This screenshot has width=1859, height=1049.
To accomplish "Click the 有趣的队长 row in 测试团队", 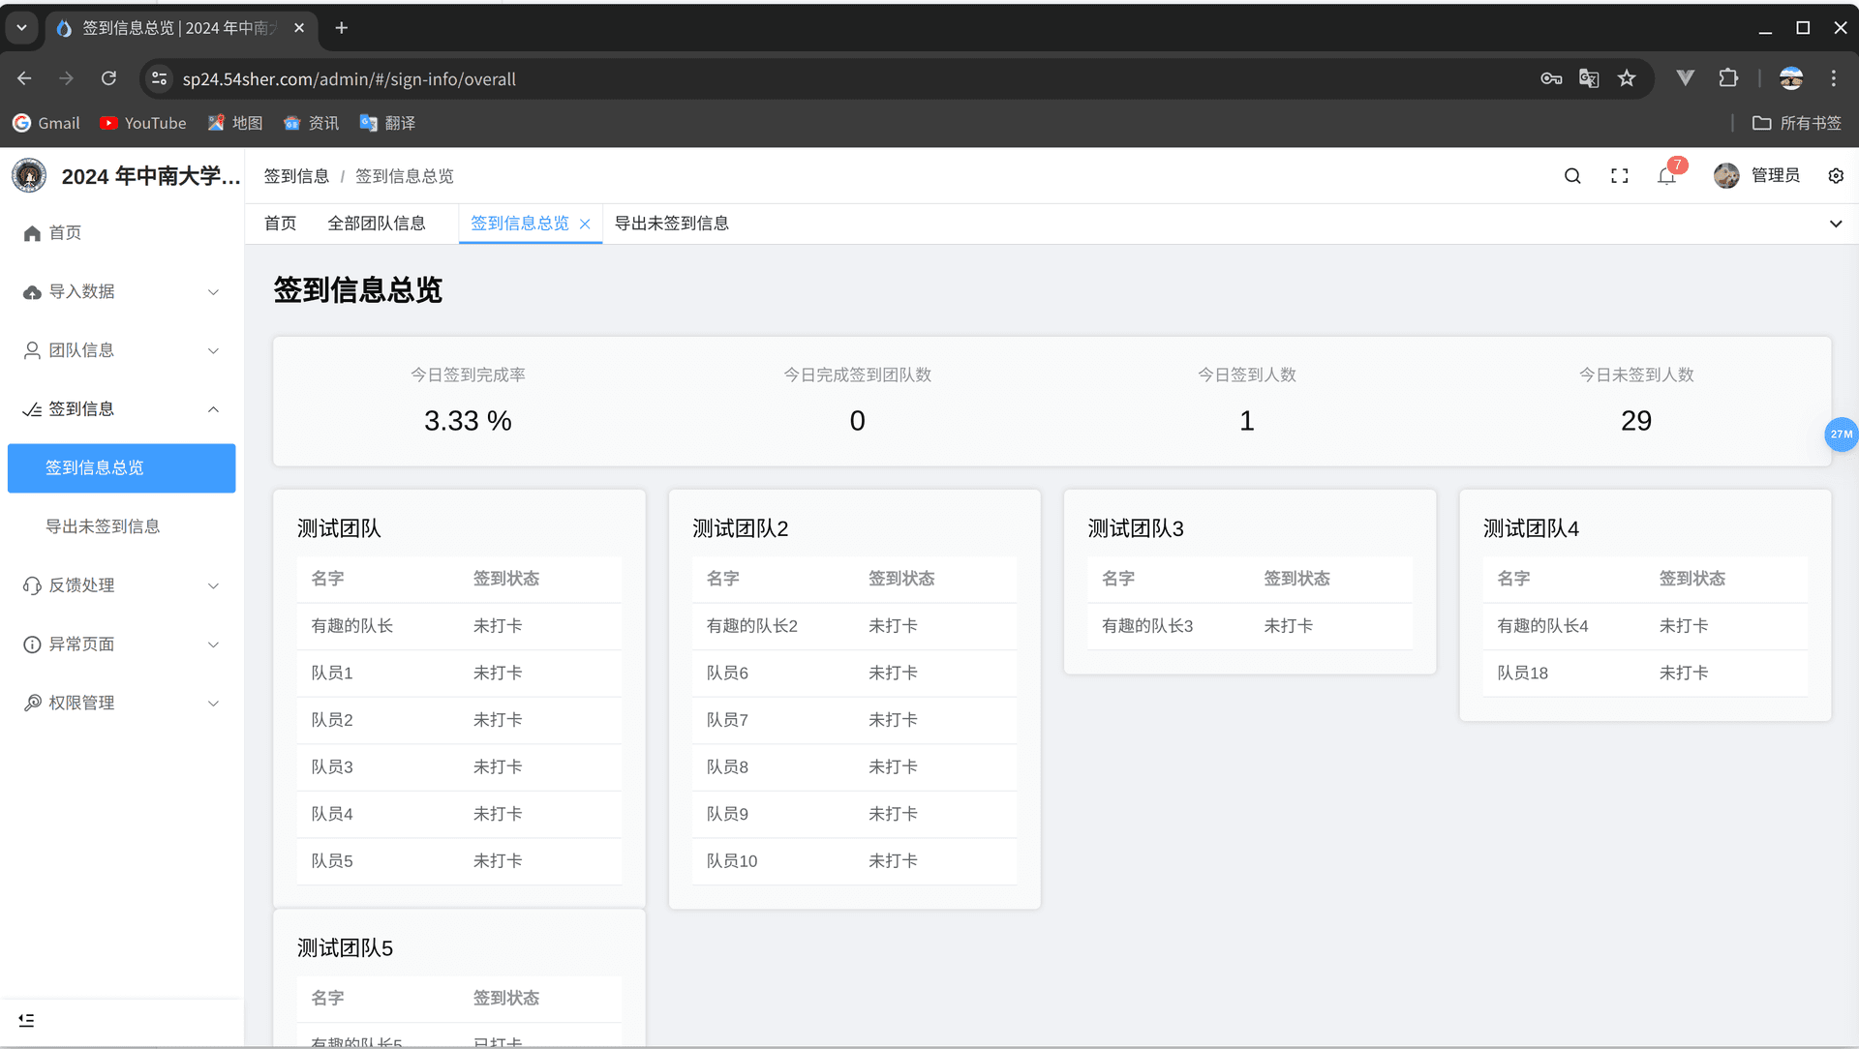I will 459,626.
